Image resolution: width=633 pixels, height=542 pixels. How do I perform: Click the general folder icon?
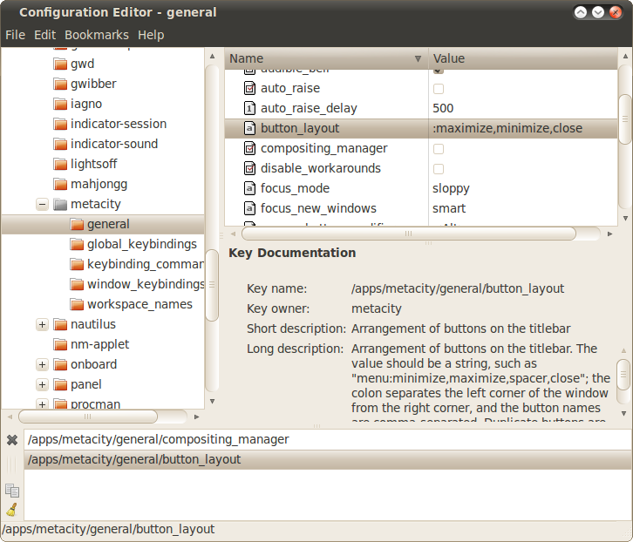(x=77, y=225)
